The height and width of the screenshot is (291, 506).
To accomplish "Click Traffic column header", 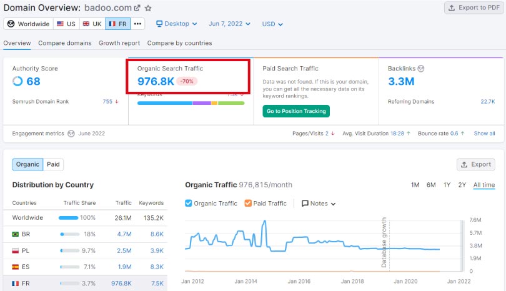I will click(123, 203).
